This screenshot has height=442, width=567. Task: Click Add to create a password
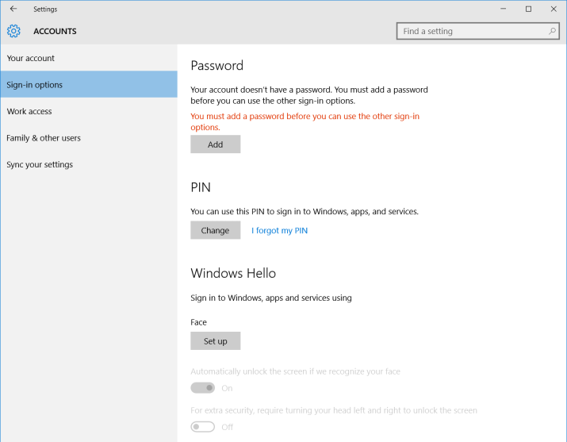click(215, 144)
